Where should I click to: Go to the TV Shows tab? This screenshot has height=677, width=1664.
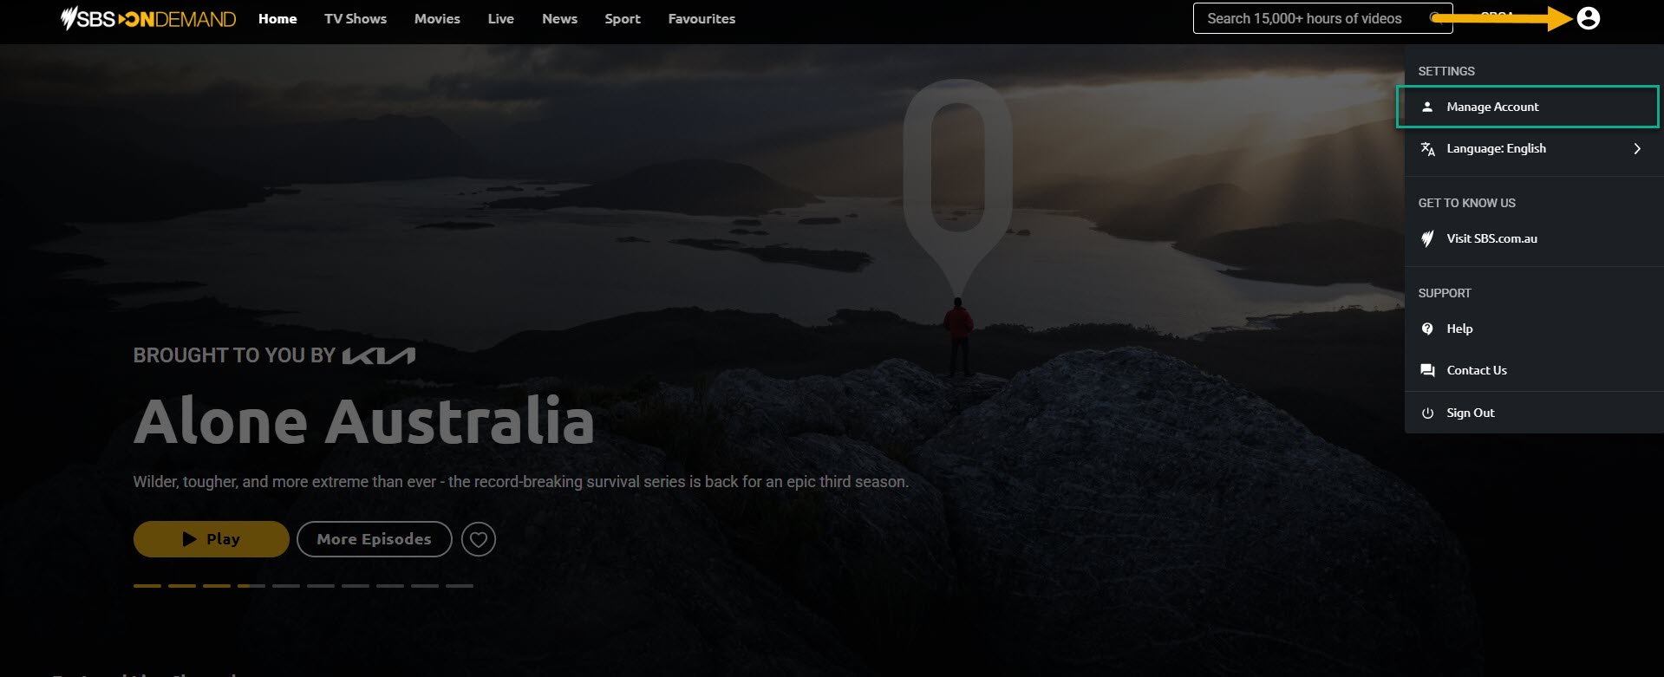356,19
